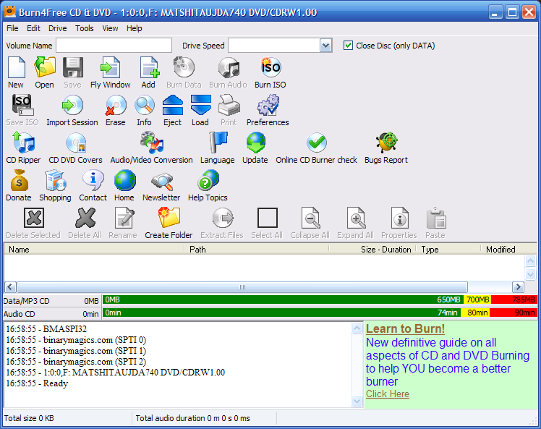Change Language with the flag icon

pos(218,143)
